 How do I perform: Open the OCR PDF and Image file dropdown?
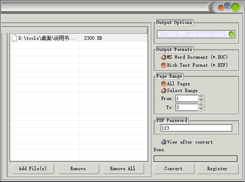pyautogui.click(x=196, y=34)
